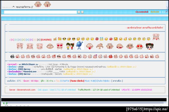Choose the crying girl with pigtails emoticon
169x112 pixels.
150,46
